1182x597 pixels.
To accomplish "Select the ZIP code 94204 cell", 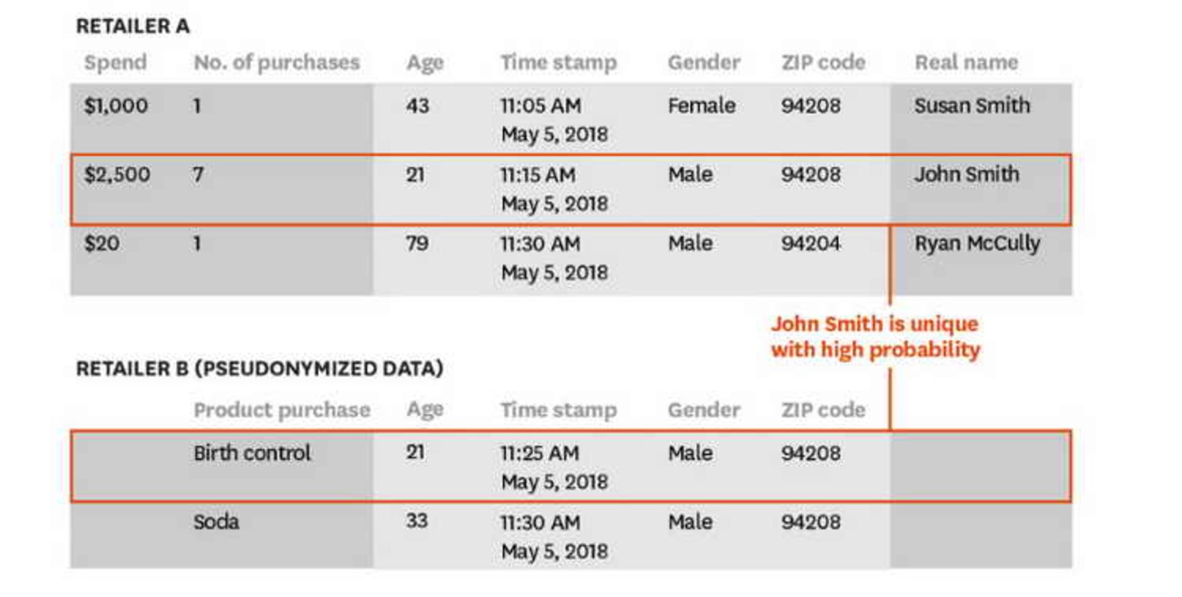I will [x=810, y=244].
